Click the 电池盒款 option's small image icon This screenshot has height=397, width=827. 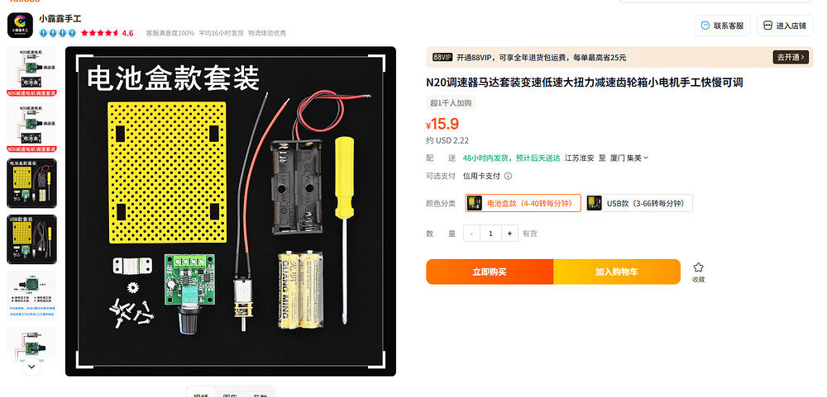point(475,203)
